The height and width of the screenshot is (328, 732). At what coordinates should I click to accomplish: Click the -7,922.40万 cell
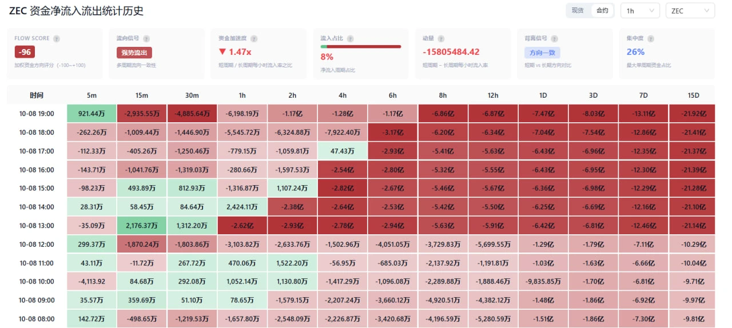click(x=343, y=132)
